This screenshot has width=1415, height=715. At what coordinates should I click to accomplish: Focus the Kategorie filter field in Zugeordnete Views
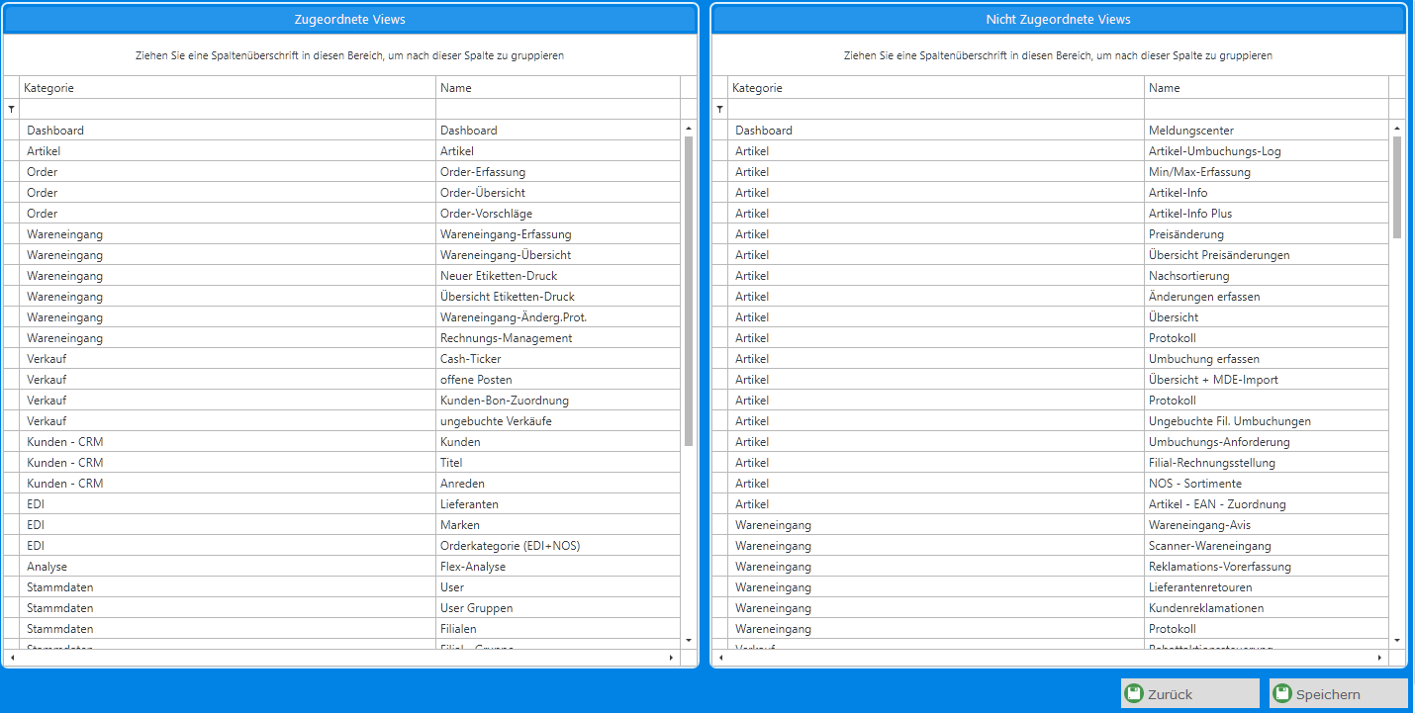228,109
